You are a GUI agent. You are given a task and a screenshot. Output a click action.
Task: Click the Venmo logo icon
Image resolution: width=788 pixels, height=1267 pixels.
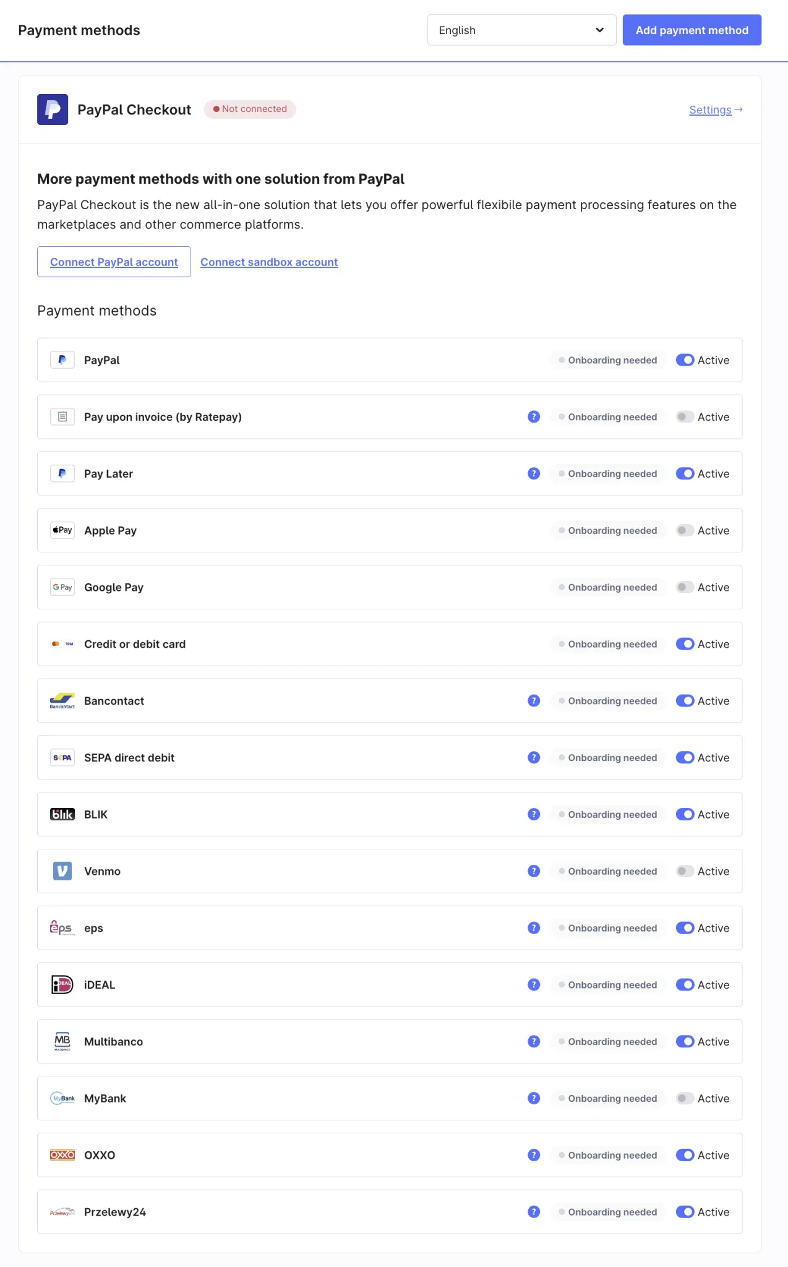[62, 871]
